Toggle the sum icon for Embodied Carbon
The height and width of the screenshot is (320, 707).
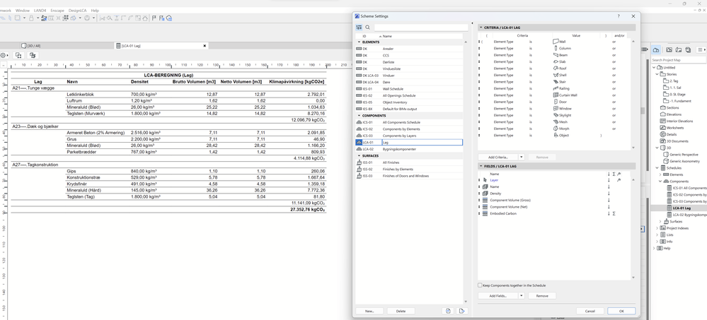pos(613,213)
